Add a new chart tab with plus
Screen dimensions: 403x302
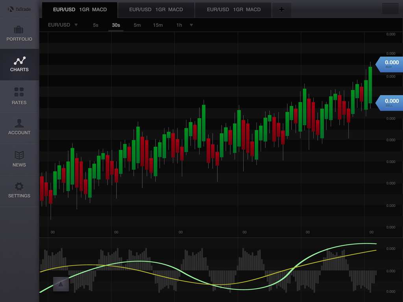[x=281, y=10]
